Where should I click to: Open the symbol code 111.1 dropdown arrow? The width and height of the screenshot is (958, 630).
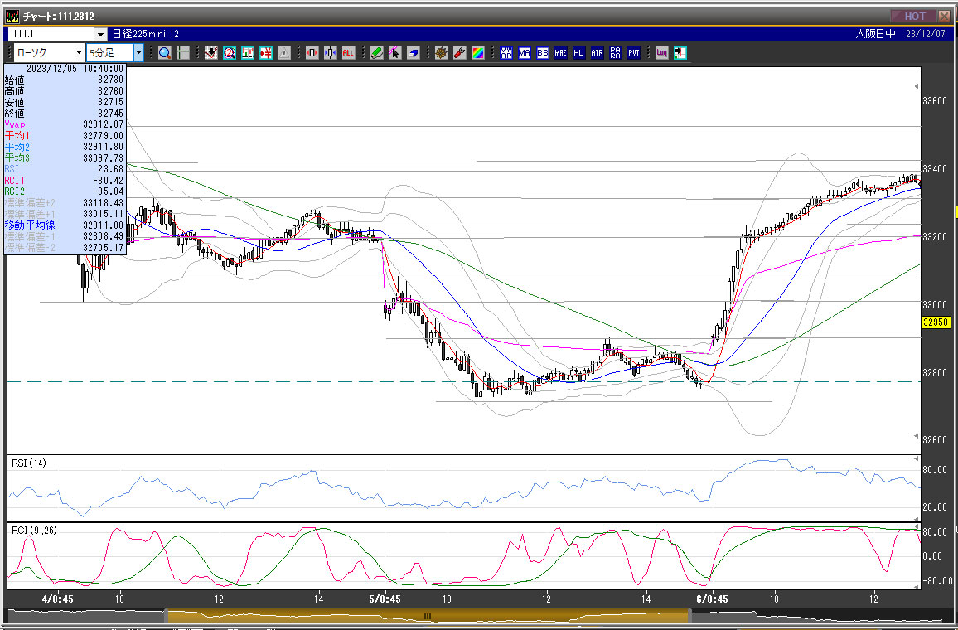(100, 34)
